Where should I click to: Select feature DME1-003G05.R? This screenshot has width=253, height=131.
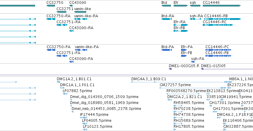(x=170, y=69)
